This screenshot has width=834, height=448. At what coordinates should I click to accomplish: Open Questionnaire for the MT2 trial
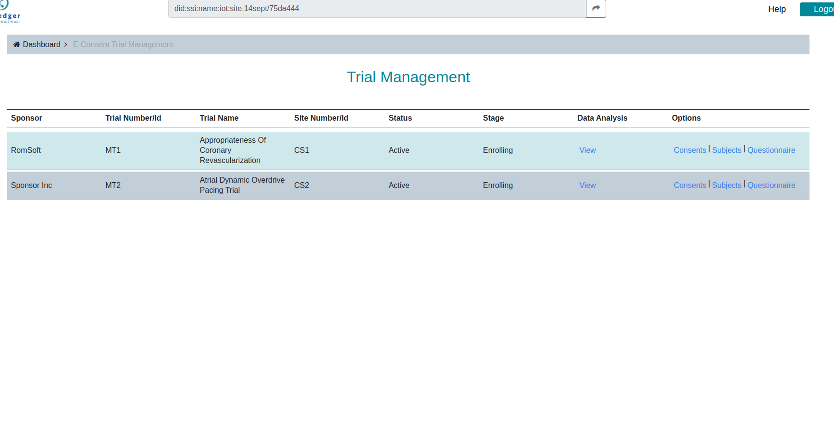[x=771, y=185]
